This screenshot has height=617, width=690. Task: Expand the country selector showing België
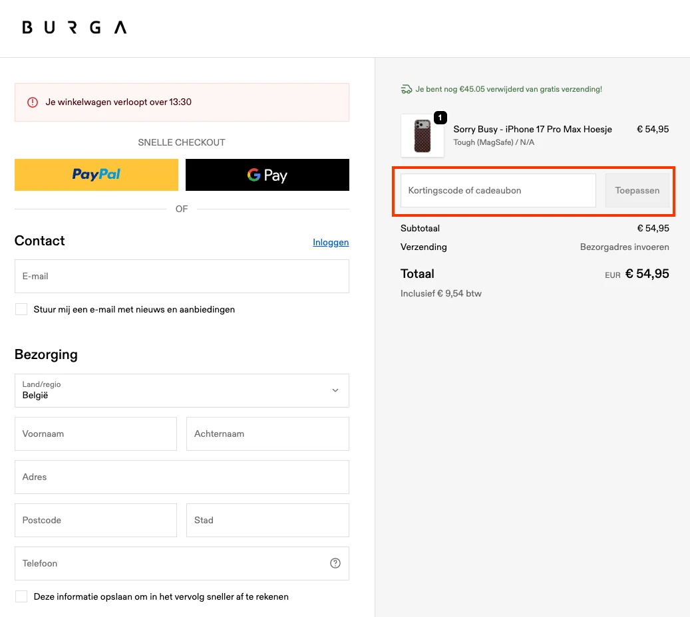(x=335, y=390)
